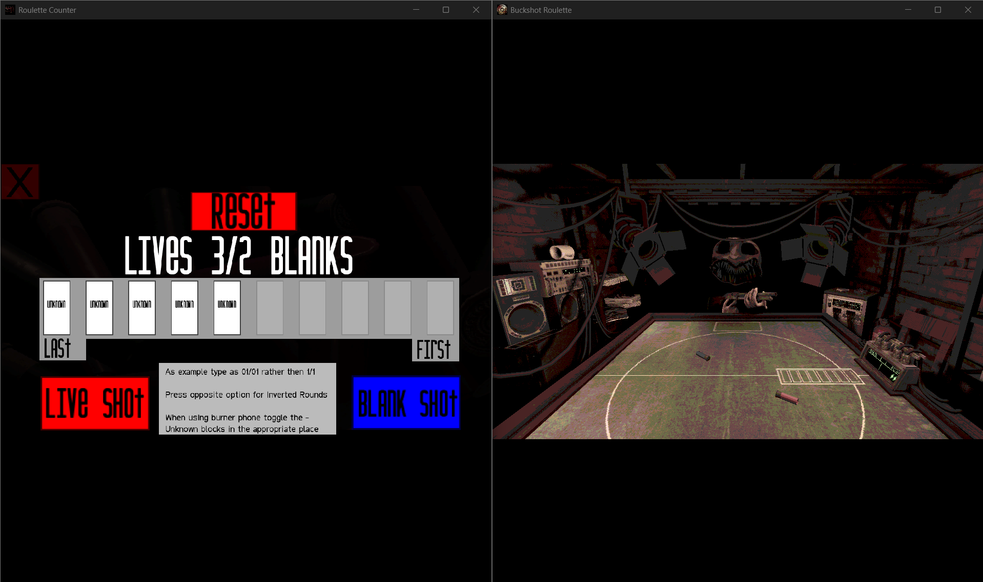Viewport: 983px width, 582px height.
Task: Toggle the fourth Unknown block from Last
Action: pyautogui.click(x=185, y=308)
